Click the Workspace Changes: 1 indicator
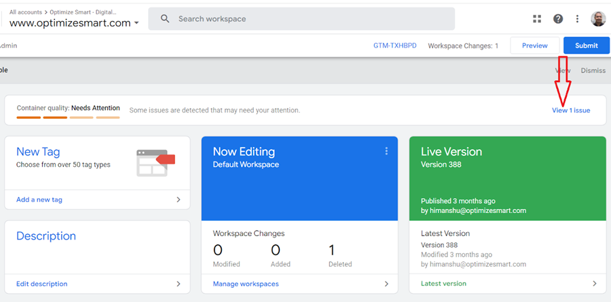 (x=463, y=45)
